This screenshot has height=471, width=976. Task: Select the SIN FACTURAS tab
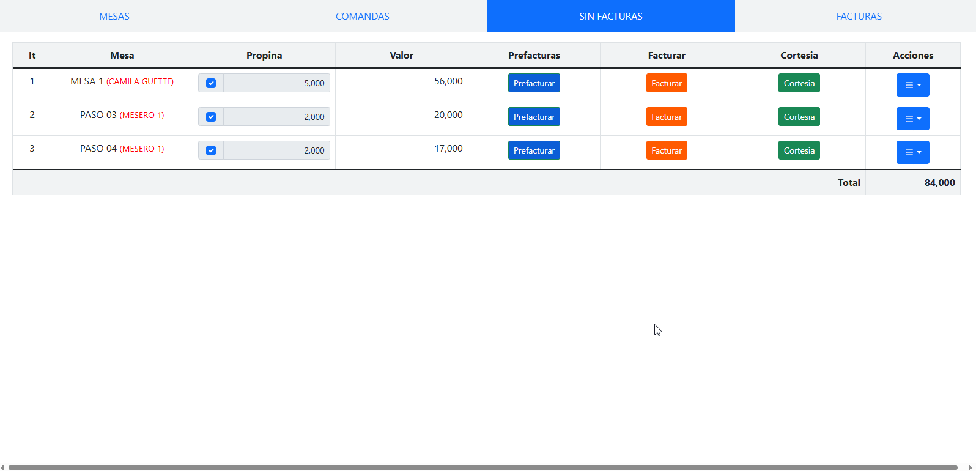pos(610,17)
